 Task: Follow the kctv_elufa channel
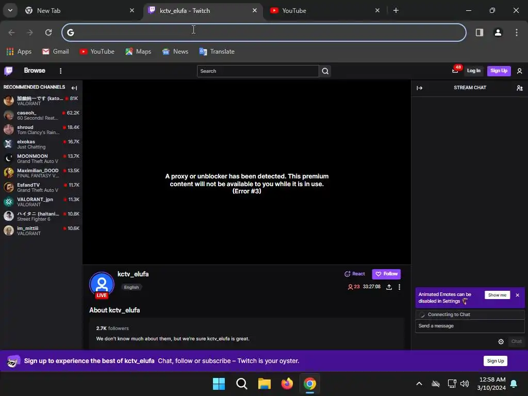(386, 274)
